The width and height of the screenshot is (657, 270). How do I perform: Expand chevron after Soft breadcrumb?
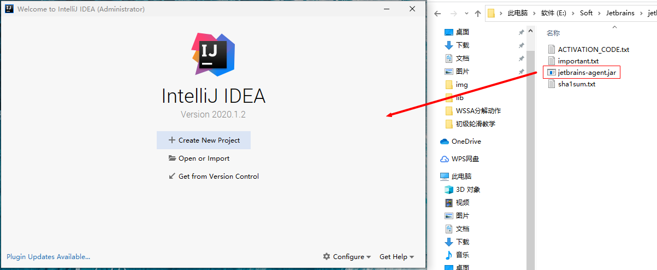[599, 13]
